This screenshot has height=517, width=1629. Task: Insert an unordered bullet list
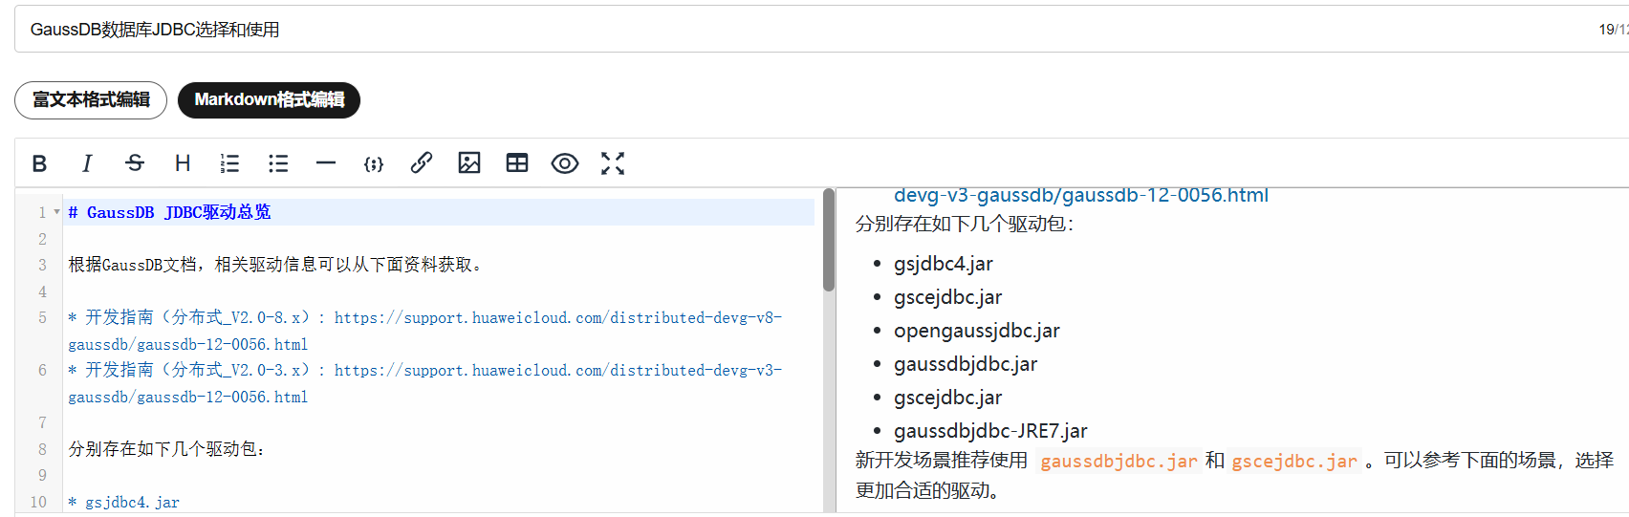[x=278, y=163]
